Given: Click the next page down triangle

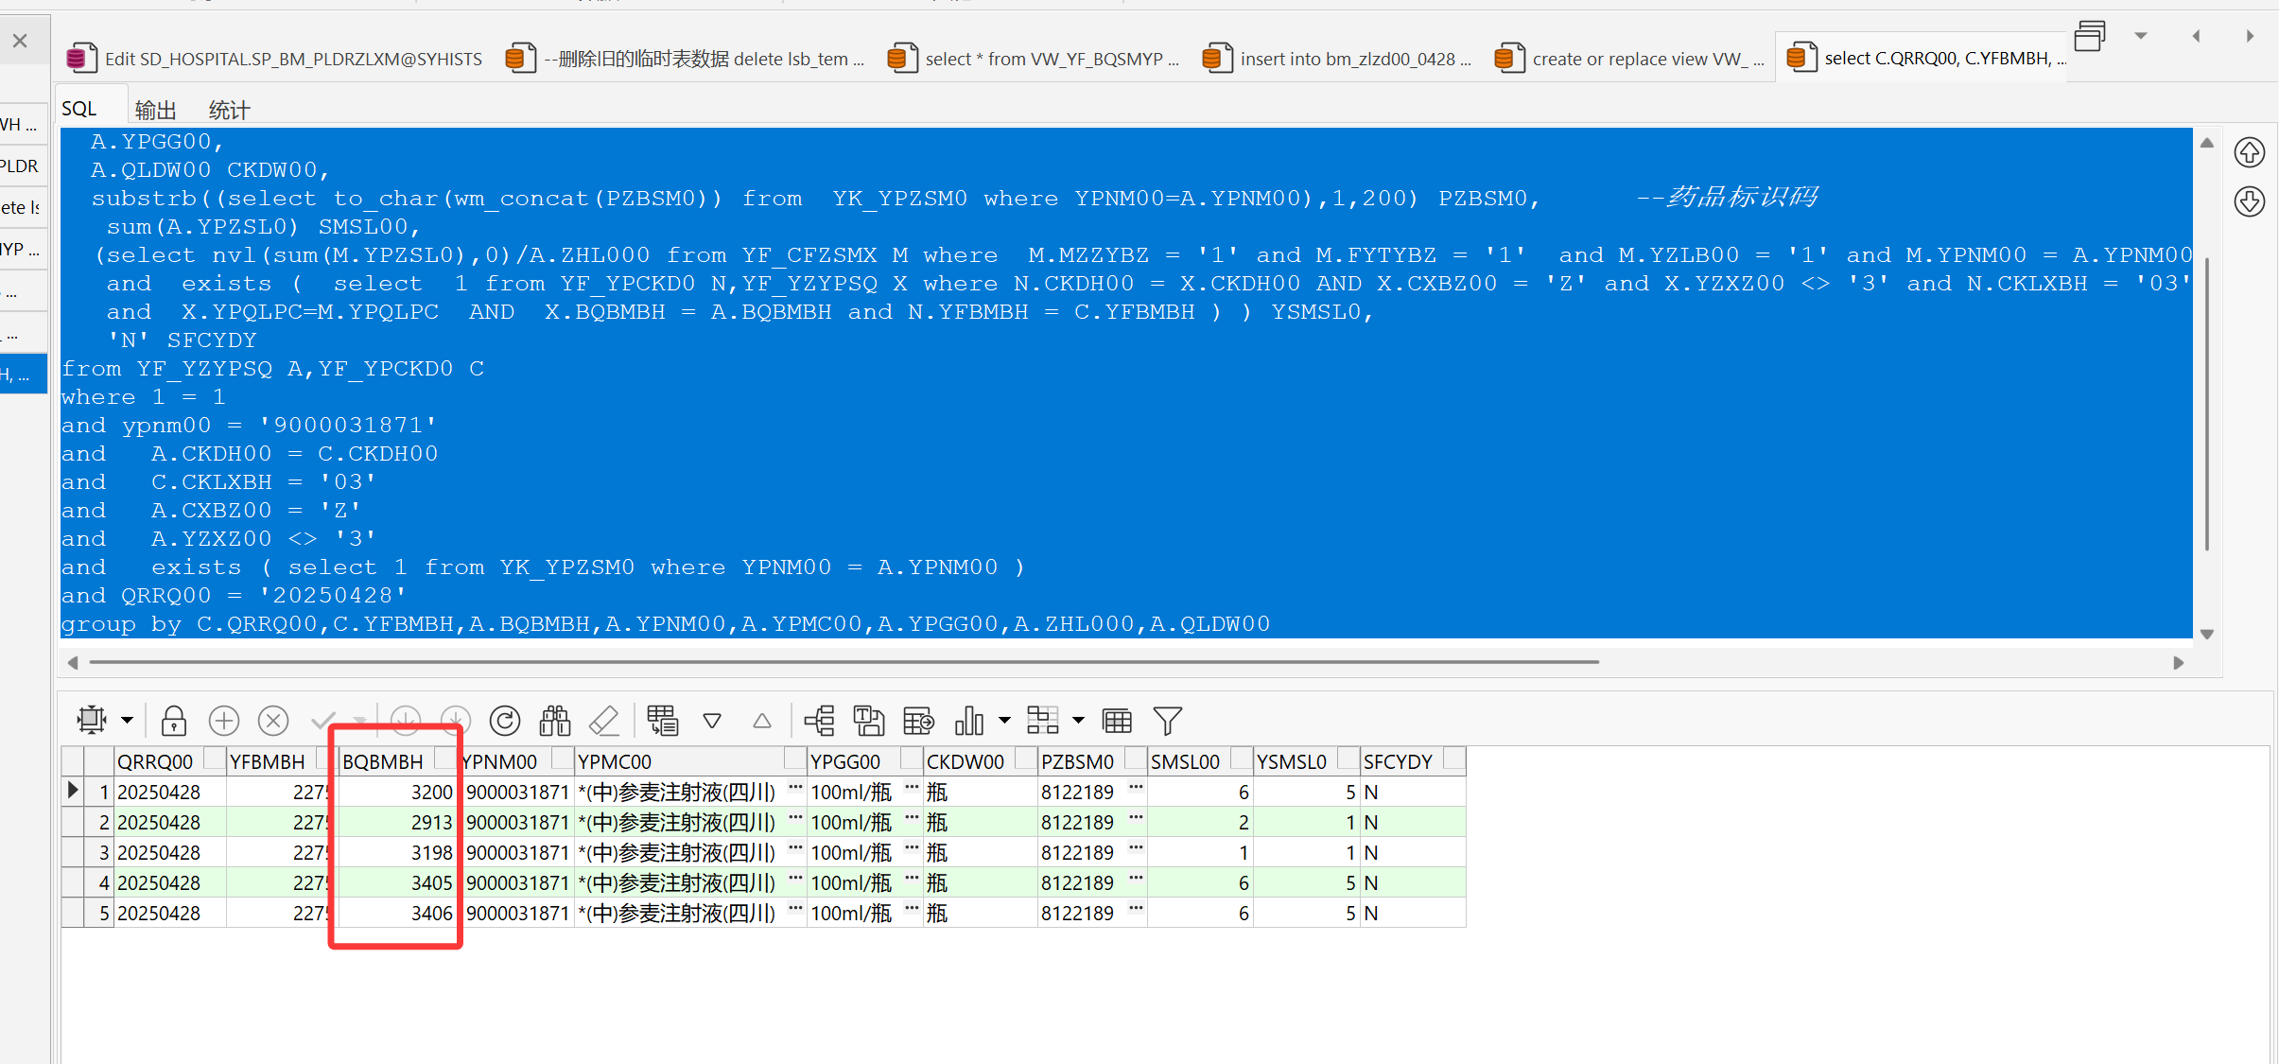Looking at the screenshot, I should tap(713, 721).
